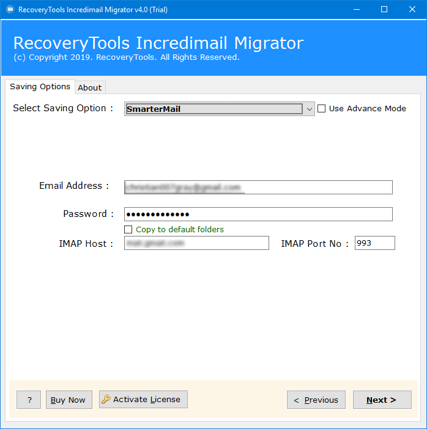The image size is (427, 429).
Task: Proceed with the Next button
Action: coord(382,400)
